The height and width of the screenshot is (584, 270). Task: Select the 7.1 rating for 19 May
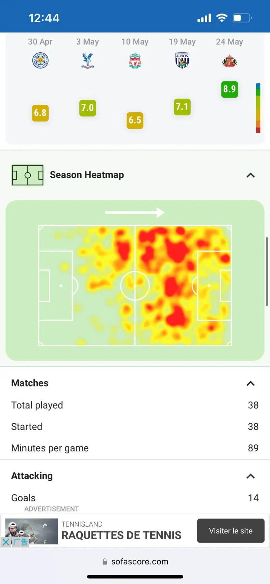point(182,107)
